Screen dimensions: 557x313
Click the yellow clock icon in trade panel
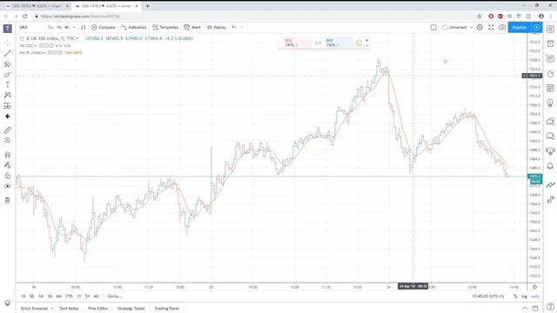pyautogui.click(x=359, y=43)
